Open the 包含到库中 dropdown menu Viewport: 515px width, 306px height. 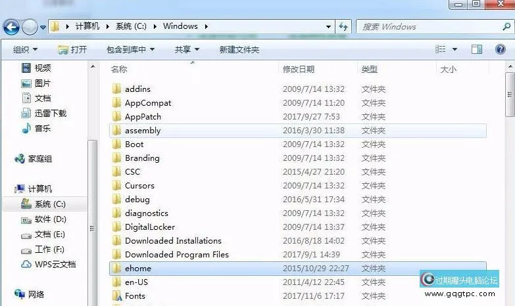point(130,49)
